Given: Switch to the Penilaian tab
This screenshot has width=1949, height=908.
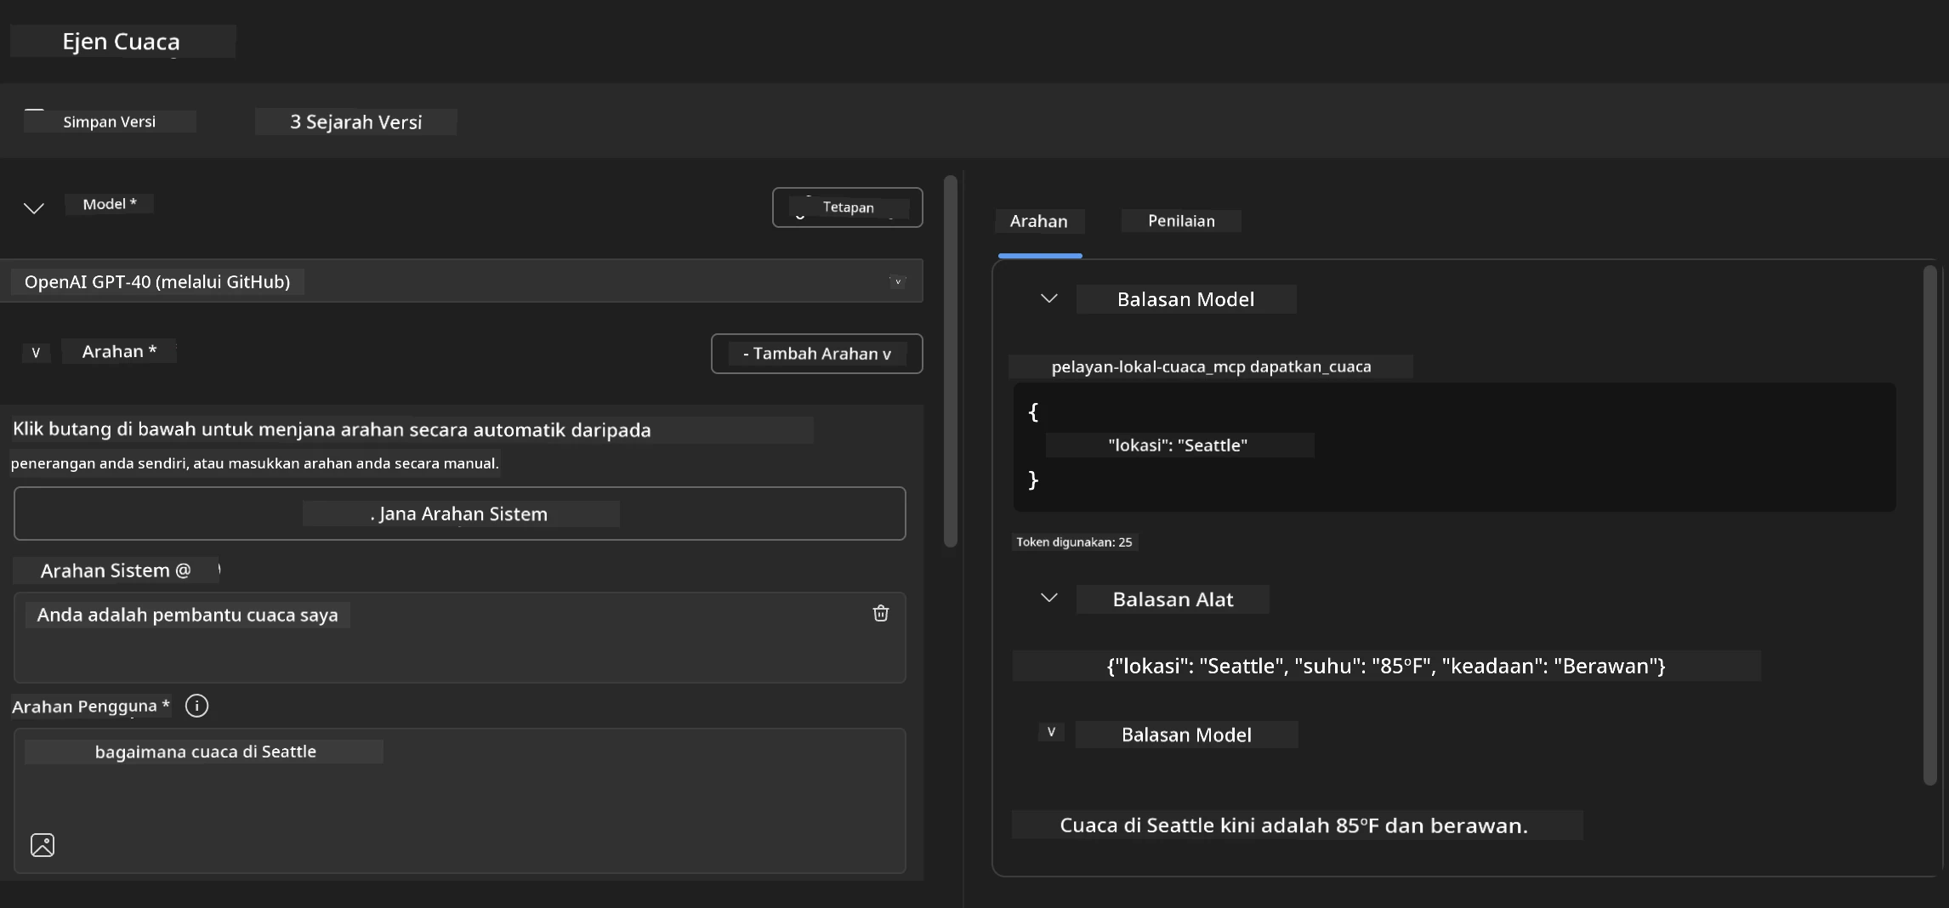Looking at the screenshot, I should click(1181, 221).
